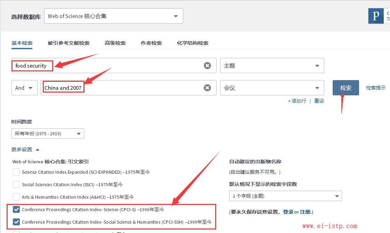The height and width of the screenshot is (233, 390).
Task: Switch to the 基本检索 tab
Action: 22,43
